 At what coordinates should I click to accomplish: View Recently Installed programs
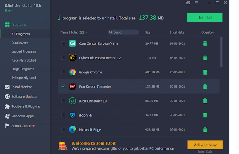(24, 60)
